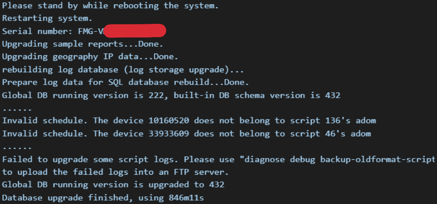Click the 'Please stand by while rebooting' line

click(x=110, y=6)
